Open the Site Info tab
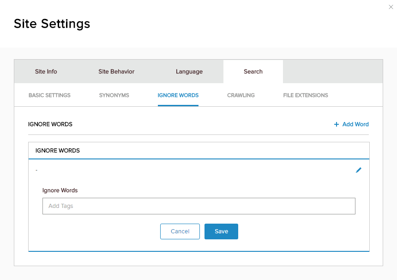397x280 pixels. click(x=46, y=72)
